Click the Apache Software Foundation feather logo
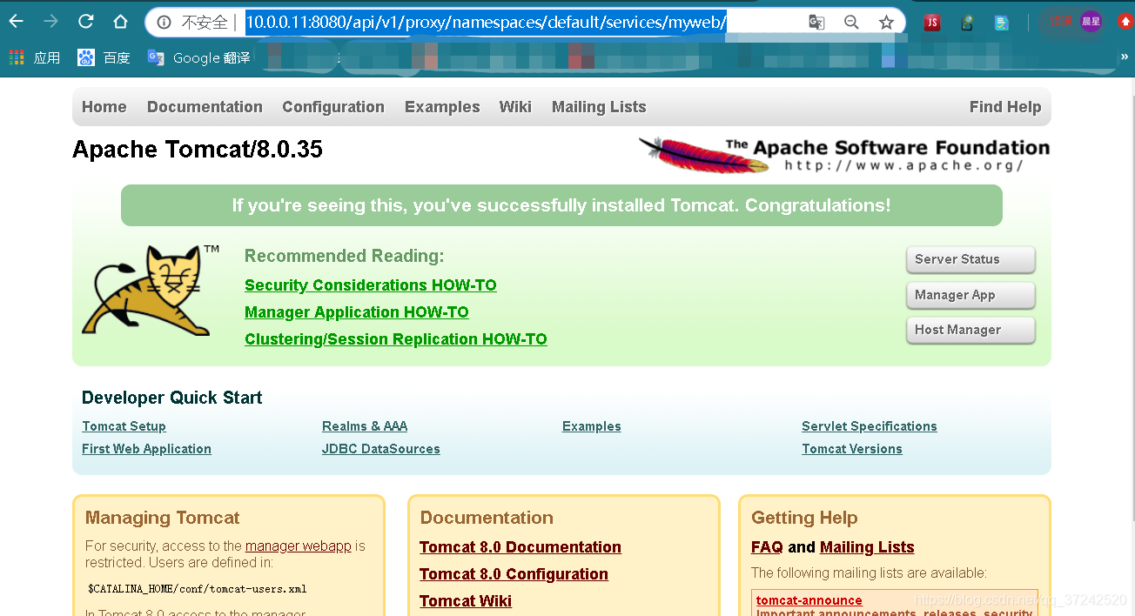Screen dimensions: 1135x616 pos(843,155)
